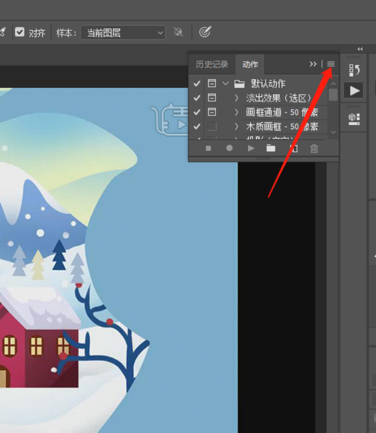Open the Actions panel flyout menu
The image size is (376, 433).
pos(331,64)
